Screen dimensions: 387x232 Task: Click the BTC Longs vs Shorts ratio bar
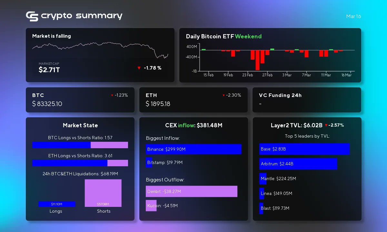pos(80,145)
